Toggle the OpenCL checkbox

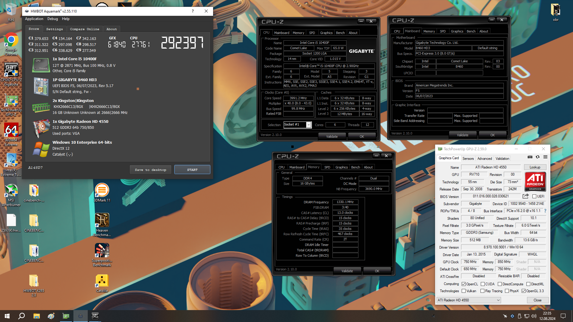pyautogui.click(x=463, y=284)
